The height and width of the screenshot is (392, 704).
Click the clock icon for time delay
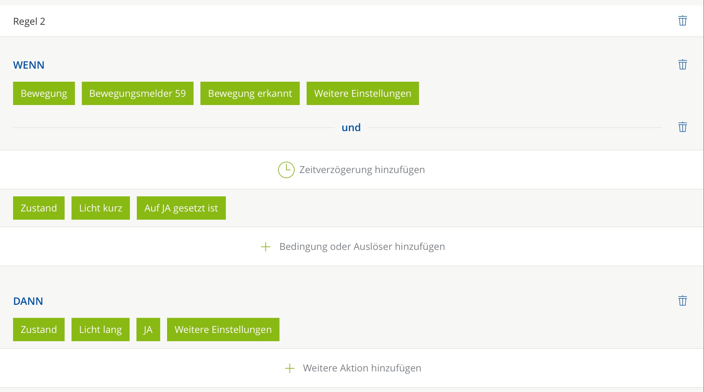(x=286, y=170)
